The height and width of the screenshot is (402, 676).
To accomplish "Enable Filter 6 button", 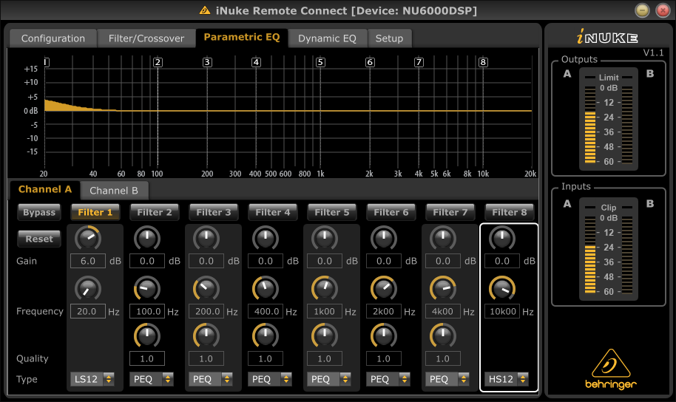I will (391, 212).
